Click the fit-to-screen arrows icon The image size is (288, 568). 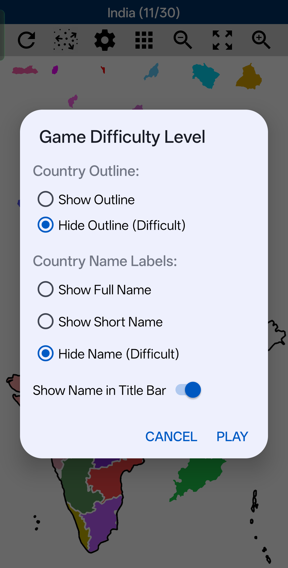point(222,40)
